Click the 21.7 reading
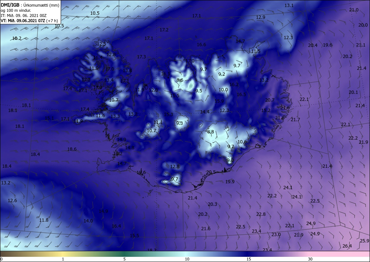 295,120
